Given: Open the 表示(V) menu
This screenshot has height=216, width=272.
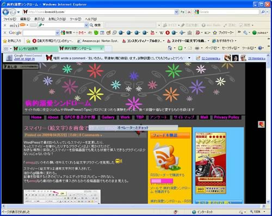Looking at the screenshot, I should tap(39, 19).
